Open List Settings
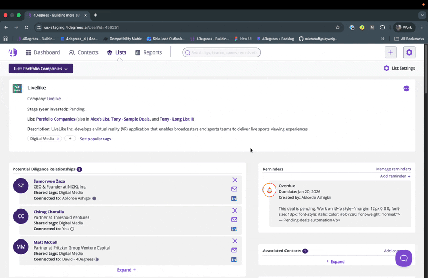428x278 pixels. [399, 68]
